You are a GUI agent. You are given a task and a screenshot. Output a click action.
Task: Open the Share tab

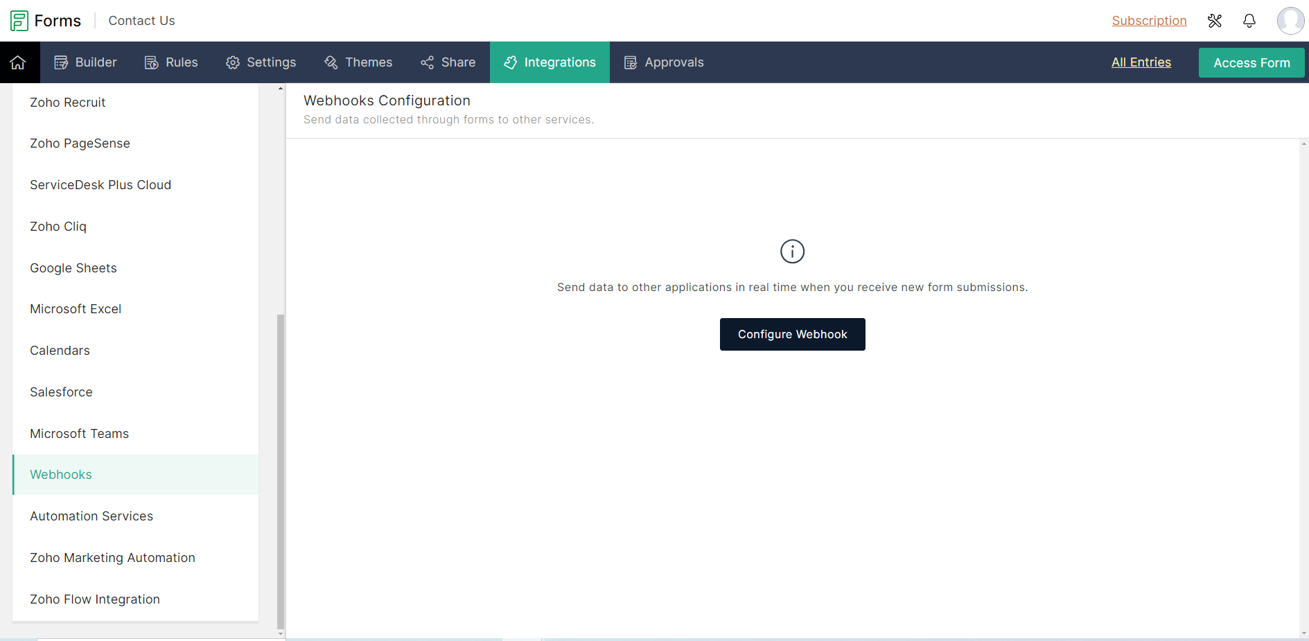448,62
